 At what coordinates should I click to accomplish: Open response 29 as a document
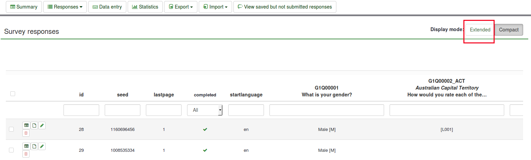pyautogui.click(x=34, y=146)
